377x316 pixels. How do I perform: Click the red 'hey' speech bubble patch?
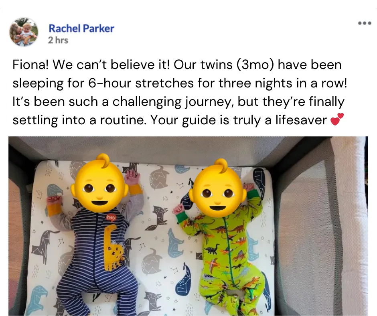111,217
